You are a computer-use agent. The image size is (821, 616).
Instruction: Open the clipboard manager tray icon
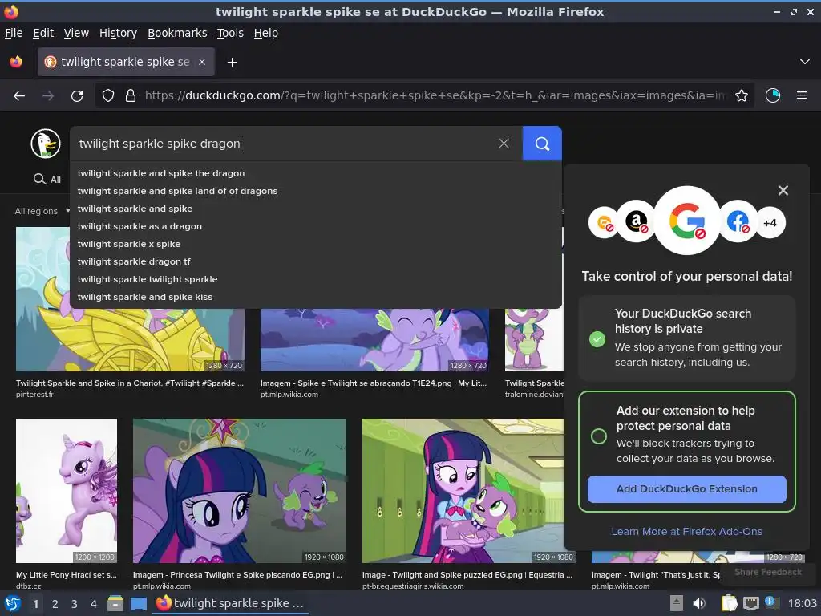[729, 604]
